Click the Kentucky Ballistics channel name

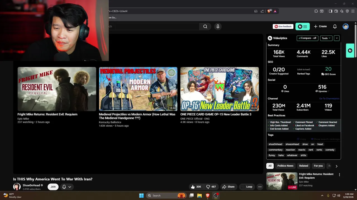click(x=110, y=122)
